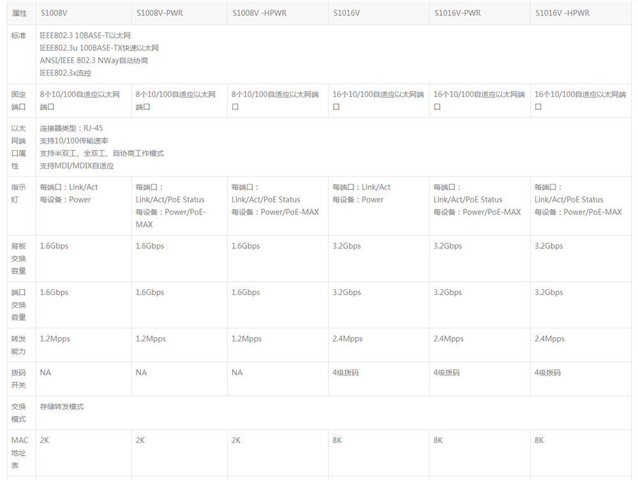Click the S1016V-PWR column header
Viewport: 638px width, 480px height.
454,12
